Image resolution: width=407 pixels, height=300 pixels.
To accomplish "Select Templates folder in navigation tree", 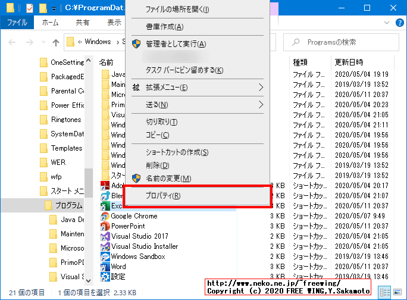I will pos(61,148).
